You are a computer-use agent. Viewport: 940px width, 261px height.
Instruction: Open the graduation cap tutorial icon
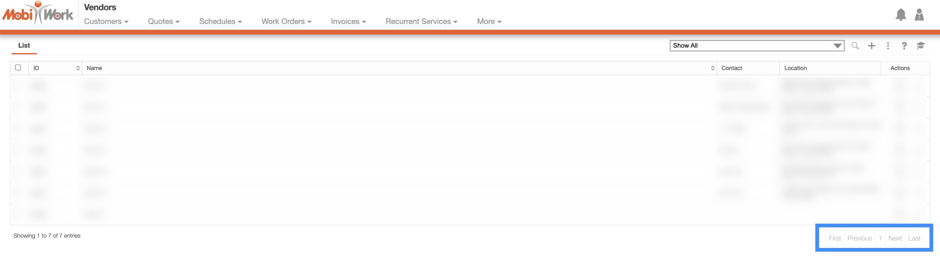click(x=920, y=45)
